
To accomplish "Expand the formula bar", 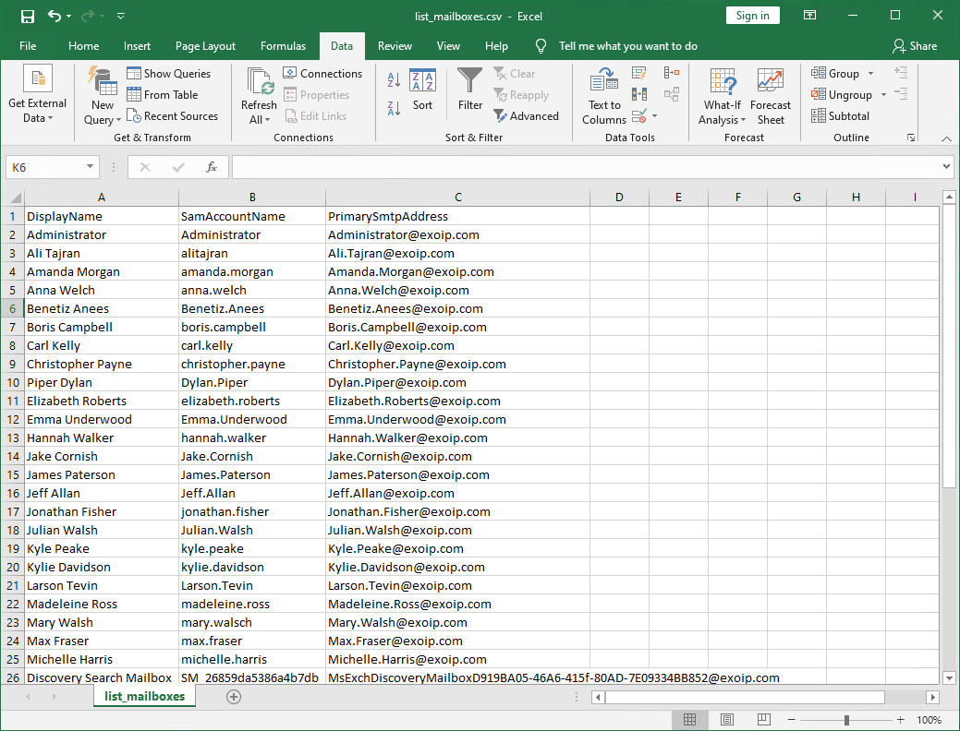I will point(946,166).
